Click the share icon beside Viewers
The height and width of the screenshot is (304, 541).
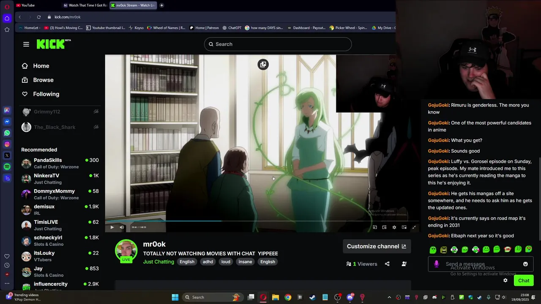(387, 264)
